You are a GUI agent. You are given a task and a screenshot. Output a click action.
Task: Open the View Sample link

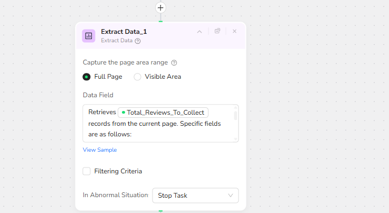(x=100, y=150)
